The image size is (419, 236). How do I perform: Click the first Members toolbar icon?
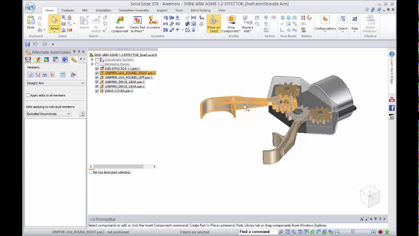(30, 75)
